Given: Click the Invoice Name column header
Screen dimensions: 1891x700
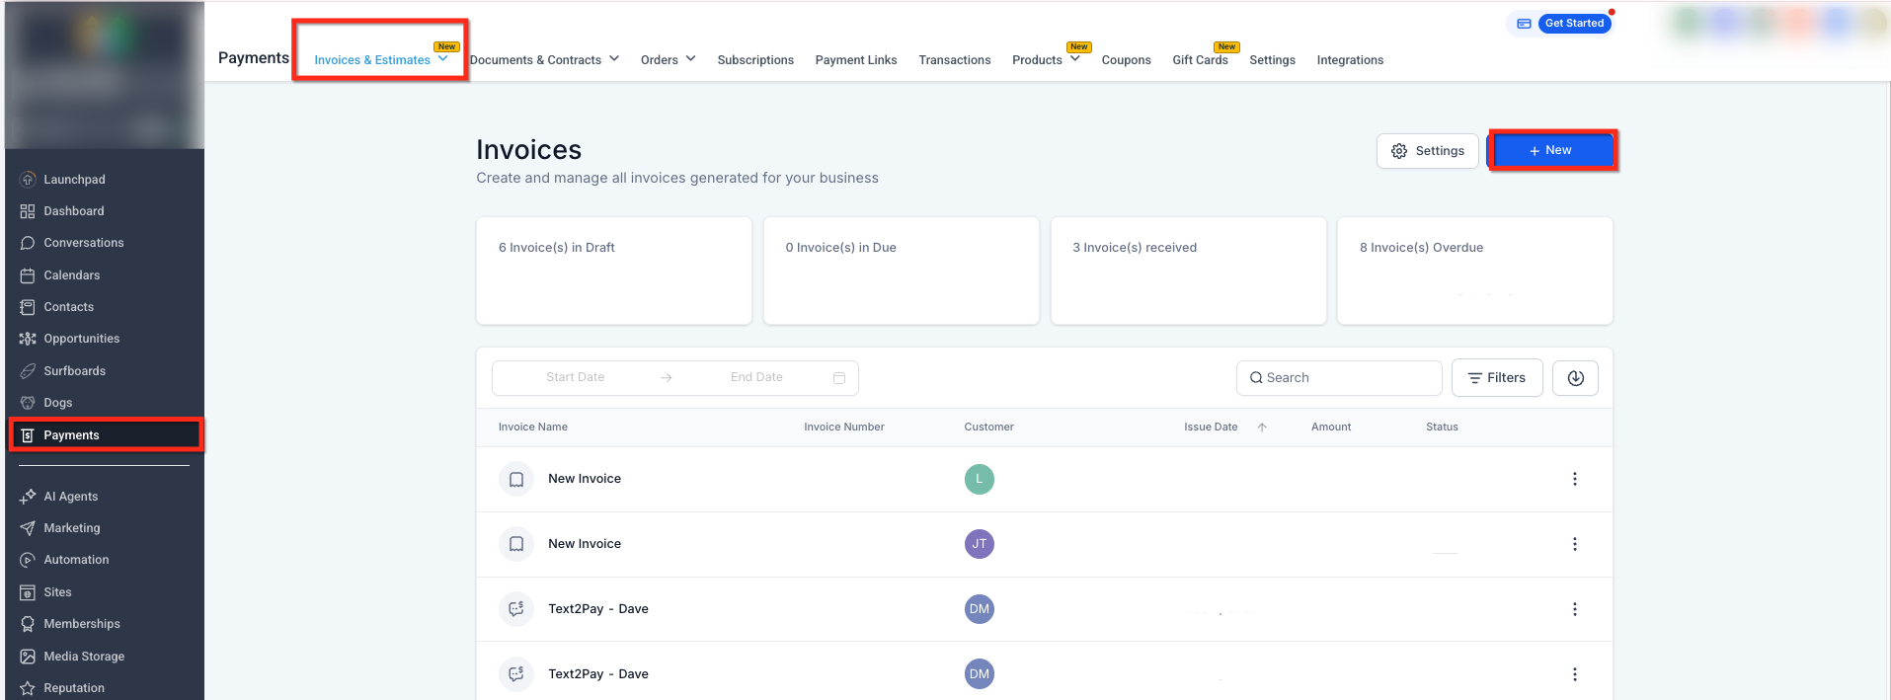Looking at the screenshot, I should click(533, 428).
